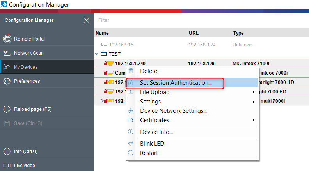Expand the File Upload submenu arrow

pos(254,93)
